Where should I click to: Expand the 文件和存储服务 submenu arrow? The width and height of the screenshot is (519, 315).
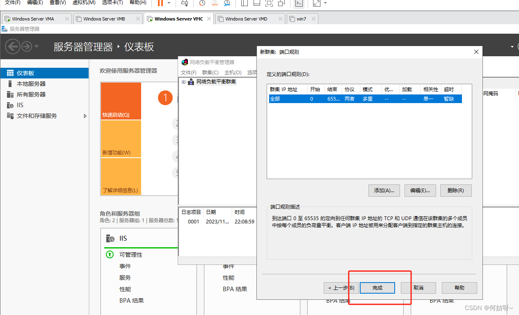[x=85, y=116]
